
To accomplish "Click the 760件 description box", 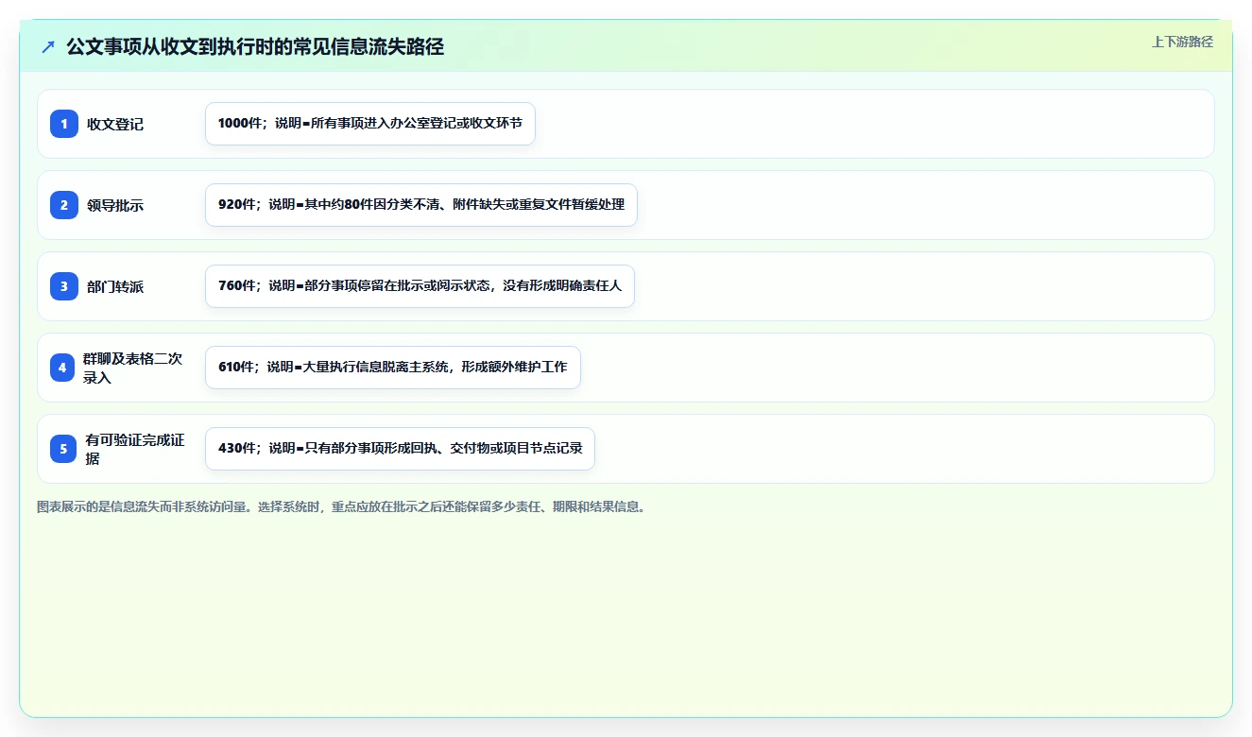I will tap(420, 286).
